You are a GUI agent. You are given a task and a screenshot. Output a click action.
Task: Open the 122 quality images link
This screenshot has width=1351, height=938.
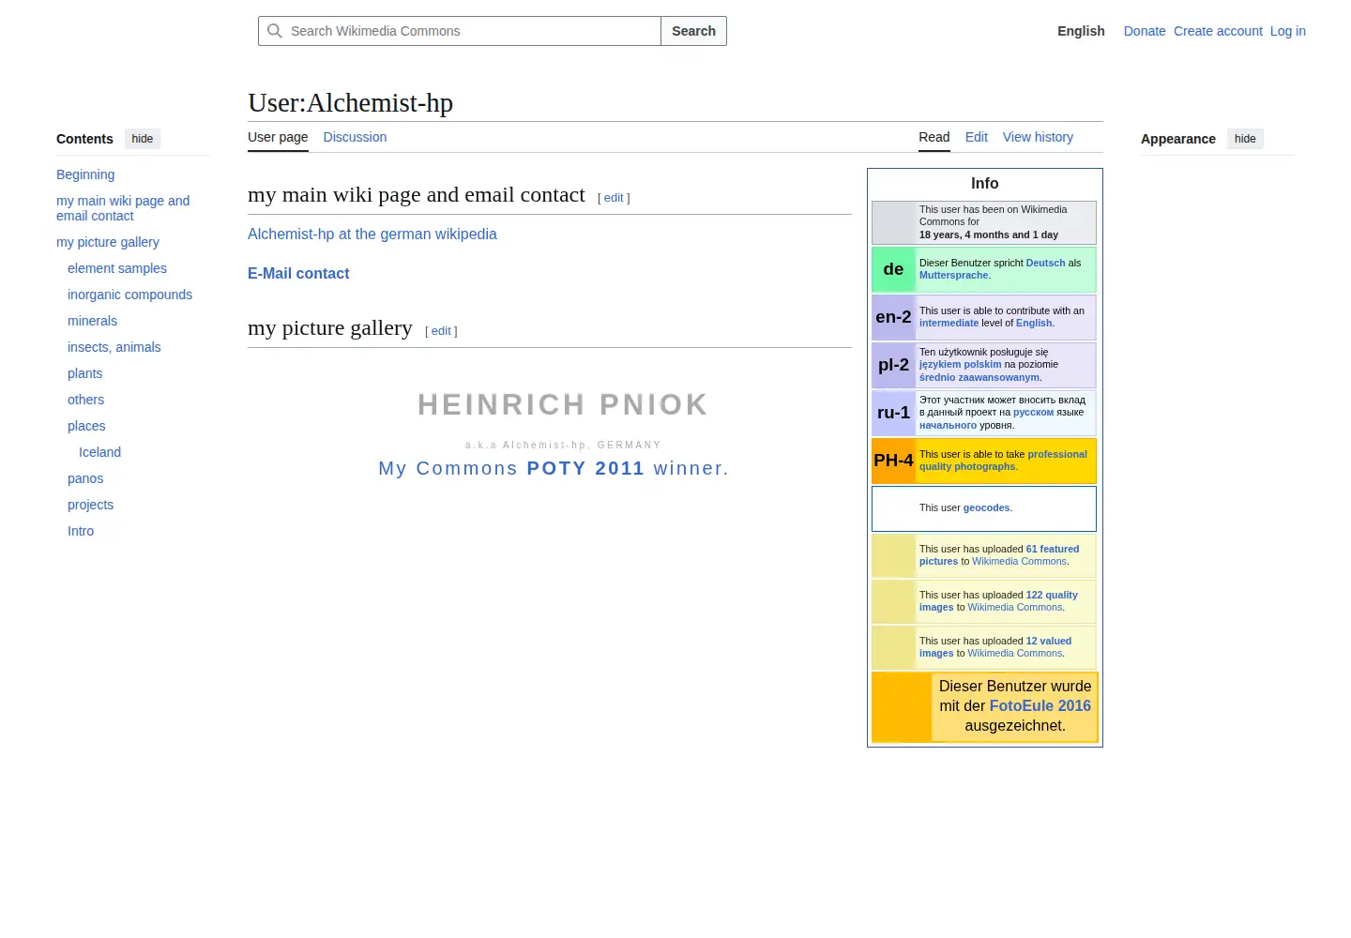point(998,601)
